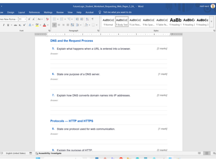Center align the paragraph
The height and width of the screenshot is (162, 216).
(59, 25)
